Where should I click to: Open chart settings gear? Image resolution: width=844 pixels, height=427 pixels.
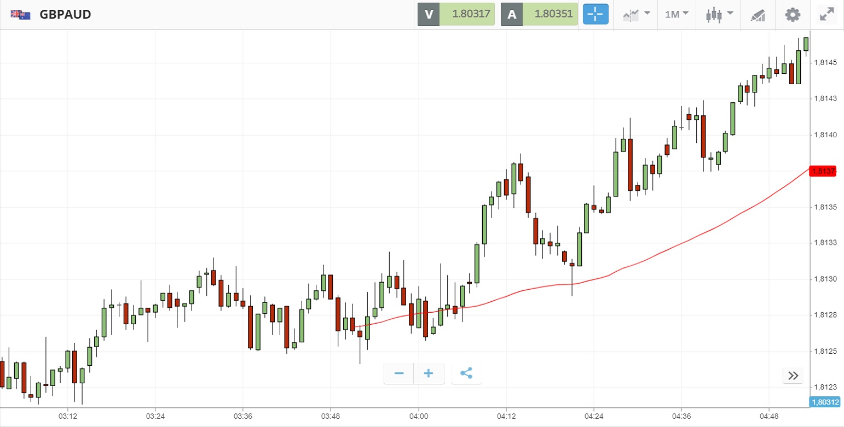coord(793,14)
